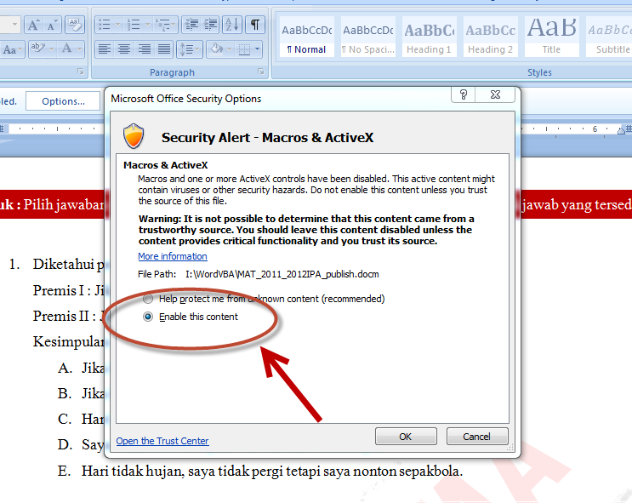The height and width of the screenshot is (503, 632).
Task: Click the Grow Font icon
Action: (35, 25)
